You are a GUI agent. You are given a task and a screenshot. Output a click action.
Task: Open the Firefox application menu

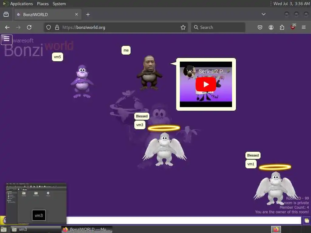tap(304, 27)
